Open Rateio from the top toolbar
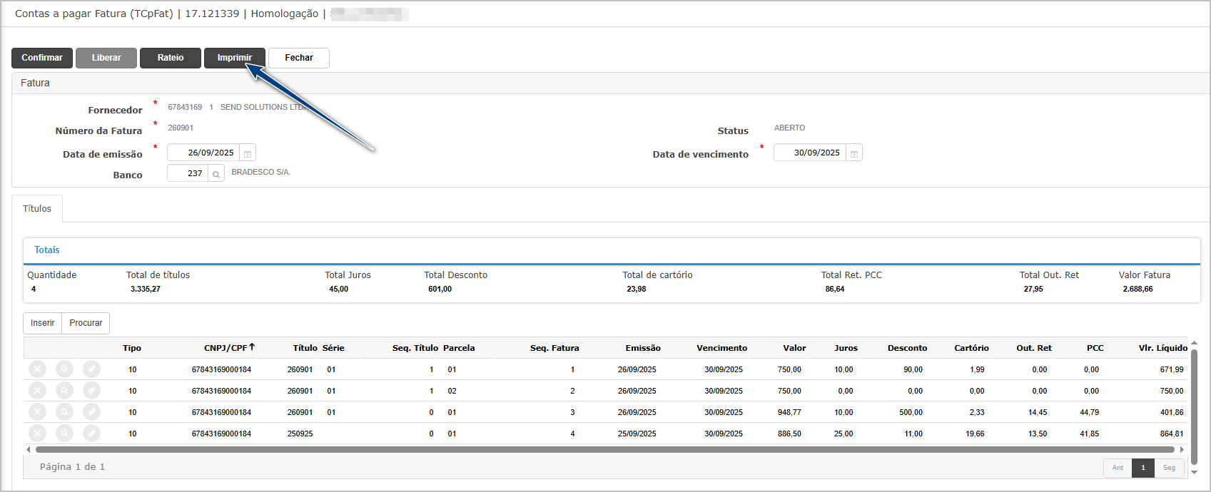The height and width of the screenshot is (492, 1211). coord(171,58)
